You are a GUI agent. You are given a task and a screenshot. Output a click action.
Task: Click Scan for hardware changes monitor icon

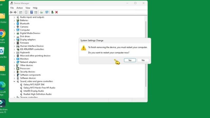47,12
